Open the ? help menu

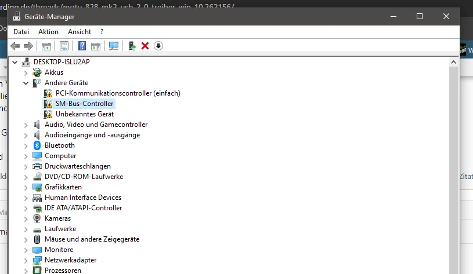pos(102,32)
